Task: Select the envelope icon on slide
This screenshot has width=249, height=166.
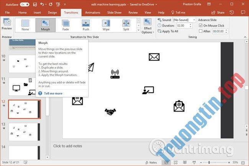Action: click(x=154, y=57)
